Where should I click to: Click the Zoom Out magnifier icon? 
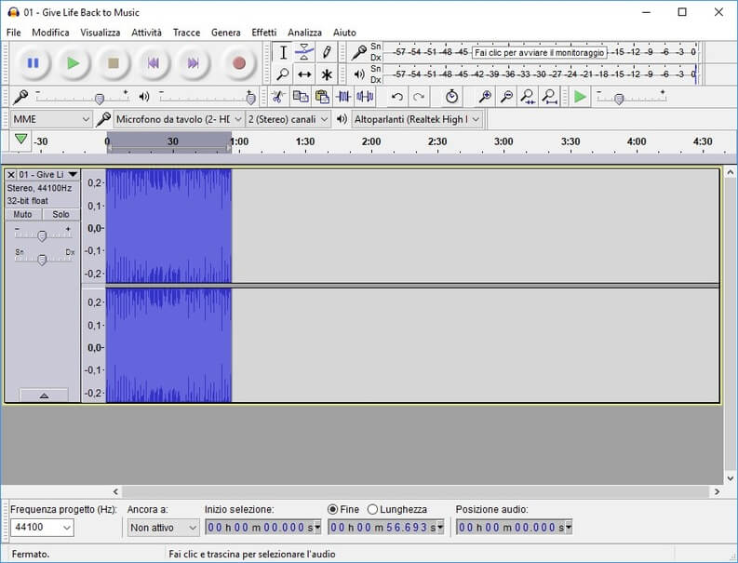[506, 97]
